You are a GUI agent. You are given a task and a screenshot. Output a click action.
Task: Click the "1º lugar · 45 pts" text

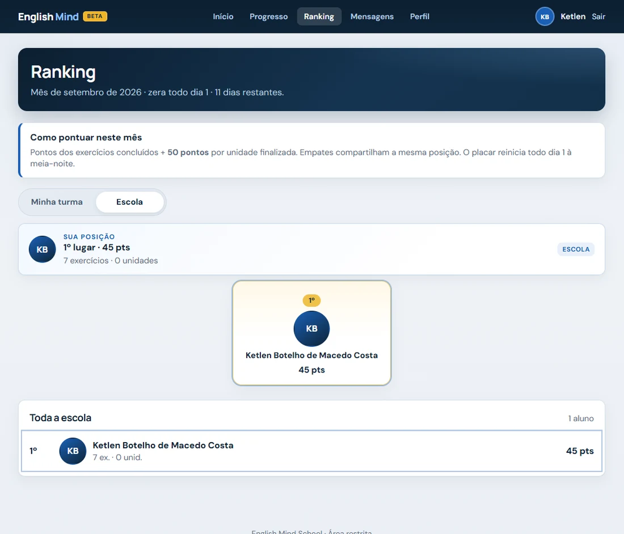pyautogui.click(x=96, y=247)
